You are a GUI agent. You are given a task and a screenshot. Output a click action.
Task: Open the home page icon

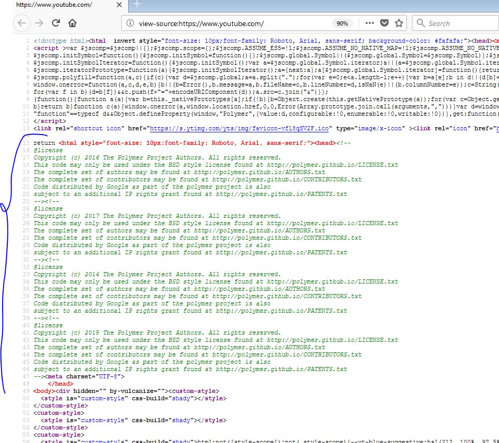click(72, 23)
